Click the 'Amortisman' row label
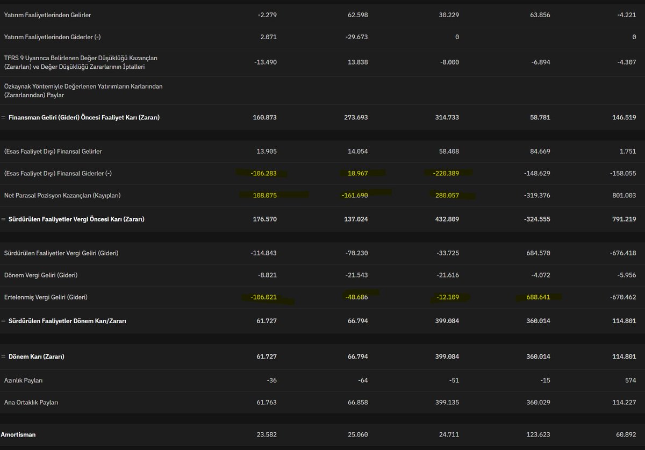This screenshot has width=645, height=450. 18,434
